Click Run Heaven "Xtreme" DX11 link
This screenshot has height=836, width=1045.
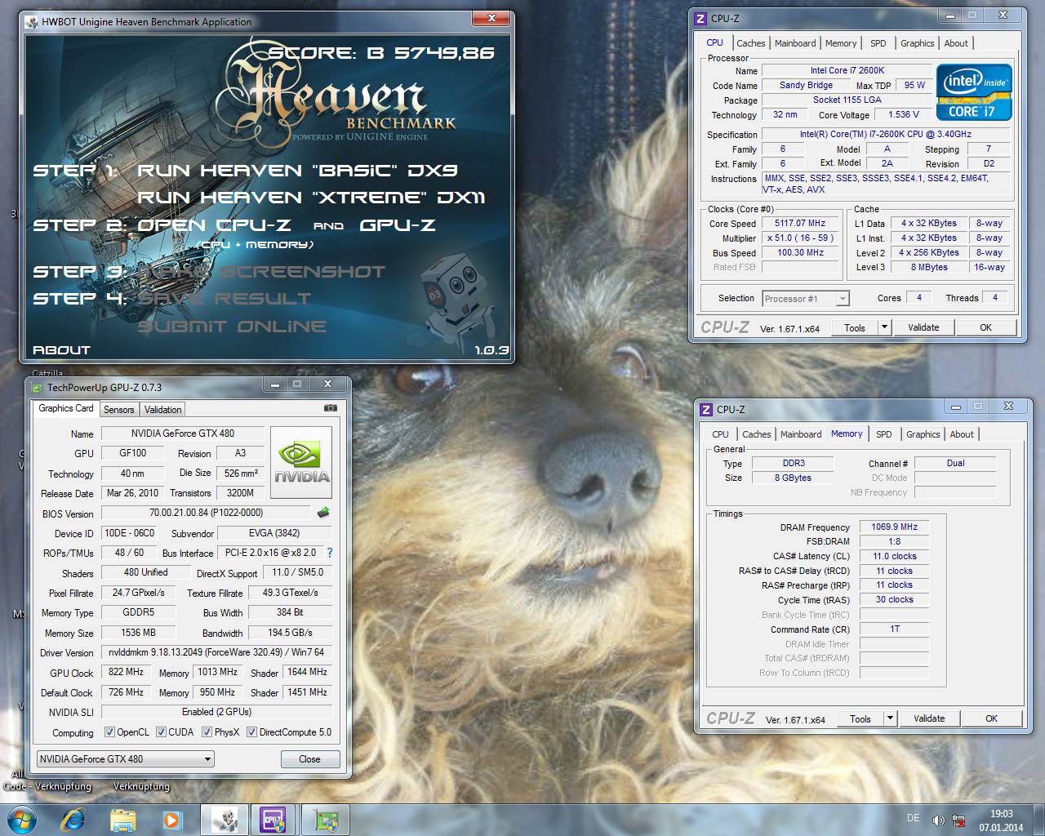[311, 198]
